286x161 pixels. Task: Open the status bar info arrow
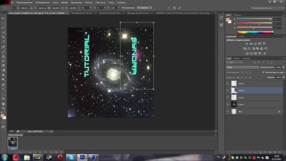tap(52, 131)
